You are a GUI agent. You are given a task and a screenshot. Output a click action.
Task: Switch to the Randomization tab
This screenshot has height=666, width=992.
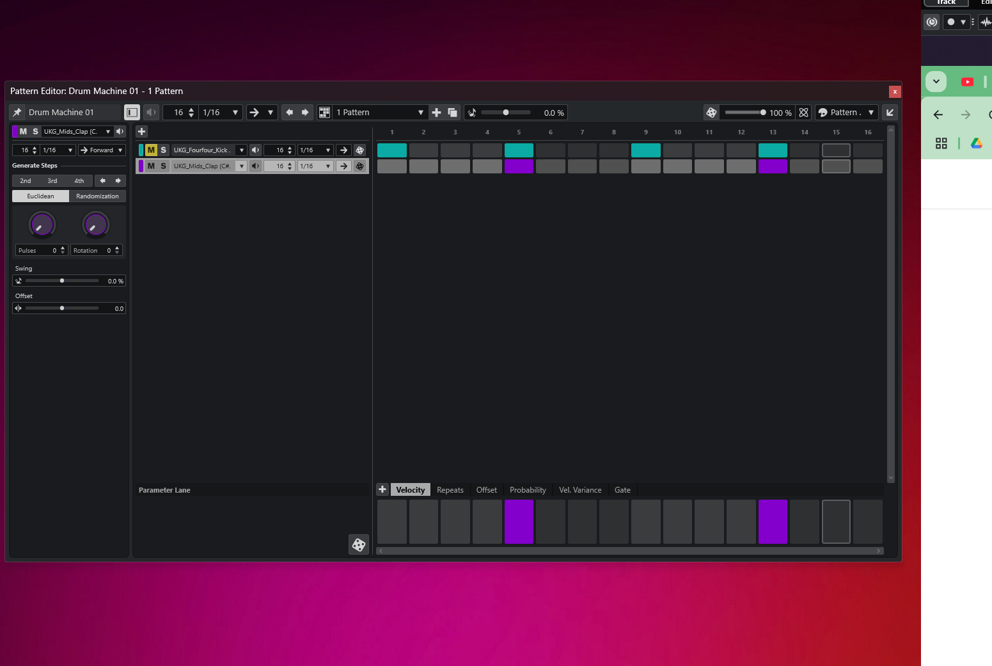click(97, 196)
